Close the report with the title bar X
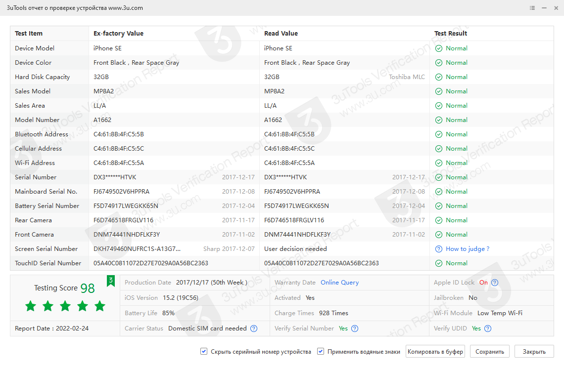This screenshot has height=370, width=564. point(556,8)
